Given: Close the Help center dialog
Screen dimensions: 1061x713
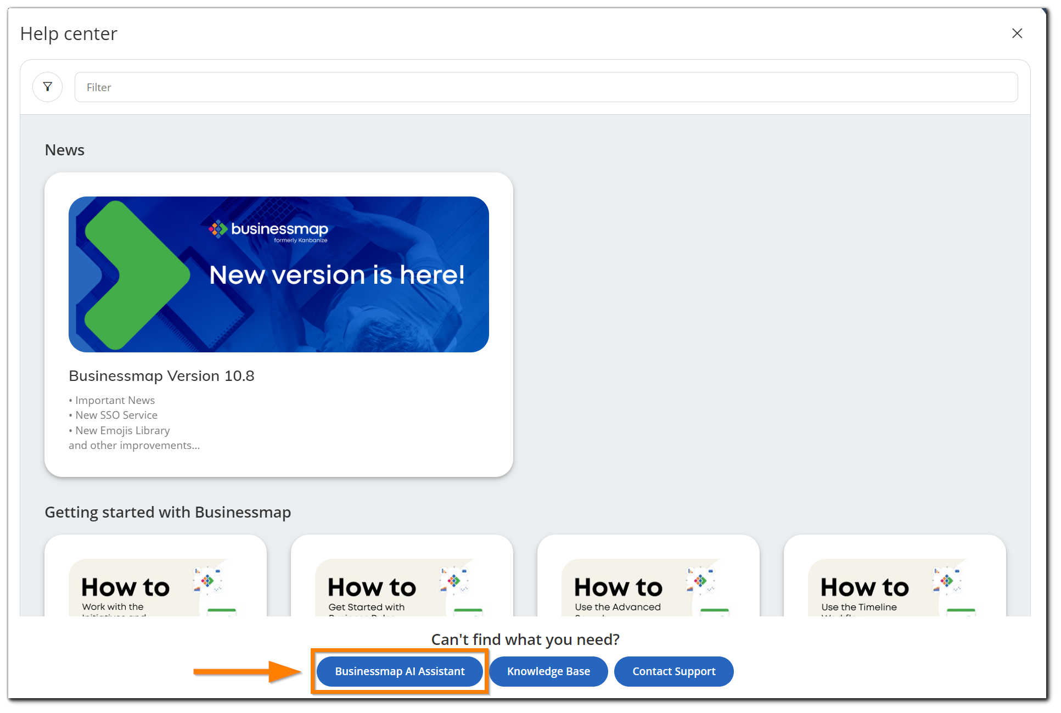Looking at the screenshot, I should coord(1017,33).
